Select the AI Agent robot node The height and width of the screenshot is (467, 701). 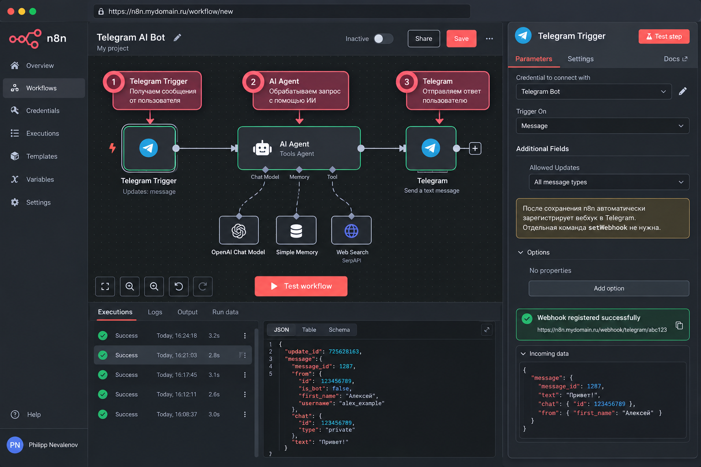(x=299, y=148)
